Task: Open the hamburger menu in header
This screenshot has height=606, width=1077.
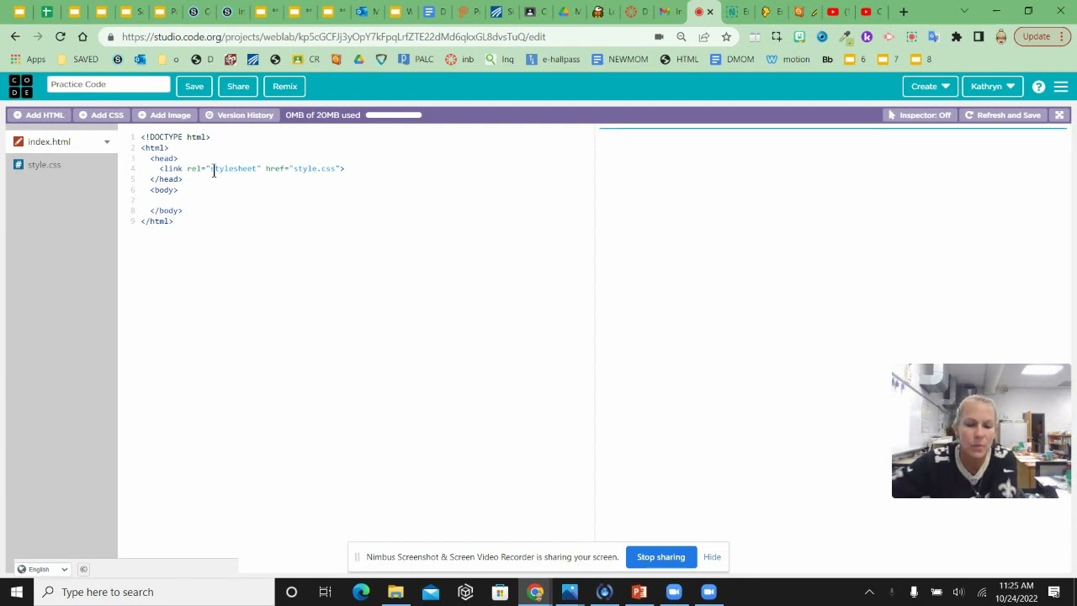Action: pyautogui.click(x=1061, y=87)
